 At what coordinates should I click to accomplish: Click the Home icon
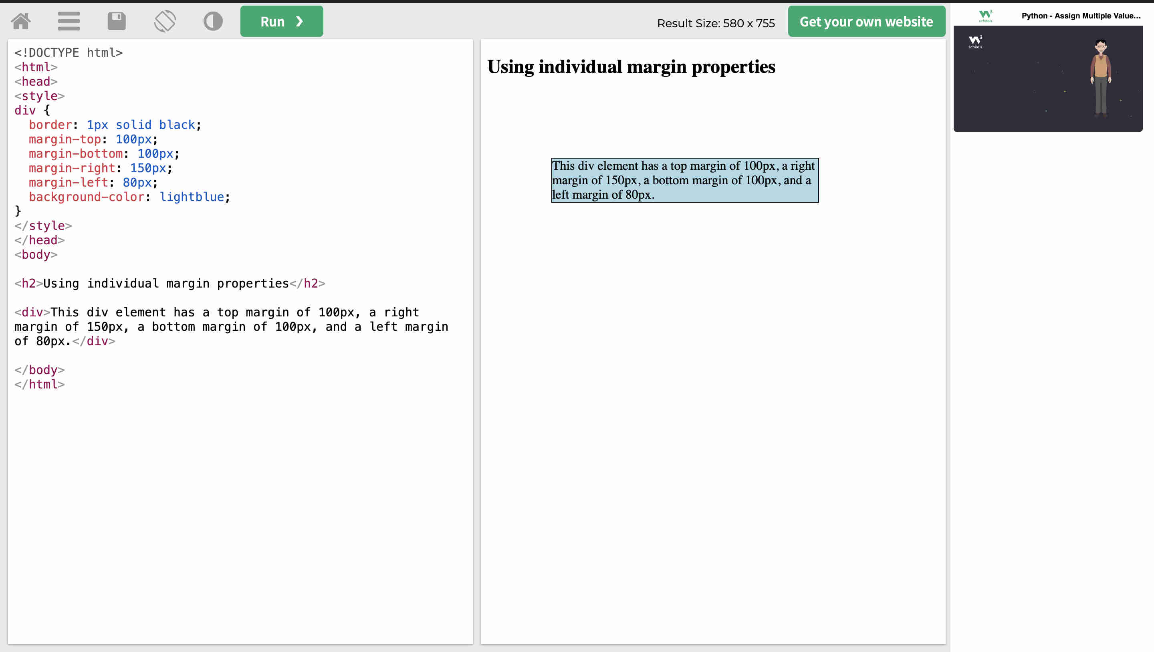click(20, 21)
